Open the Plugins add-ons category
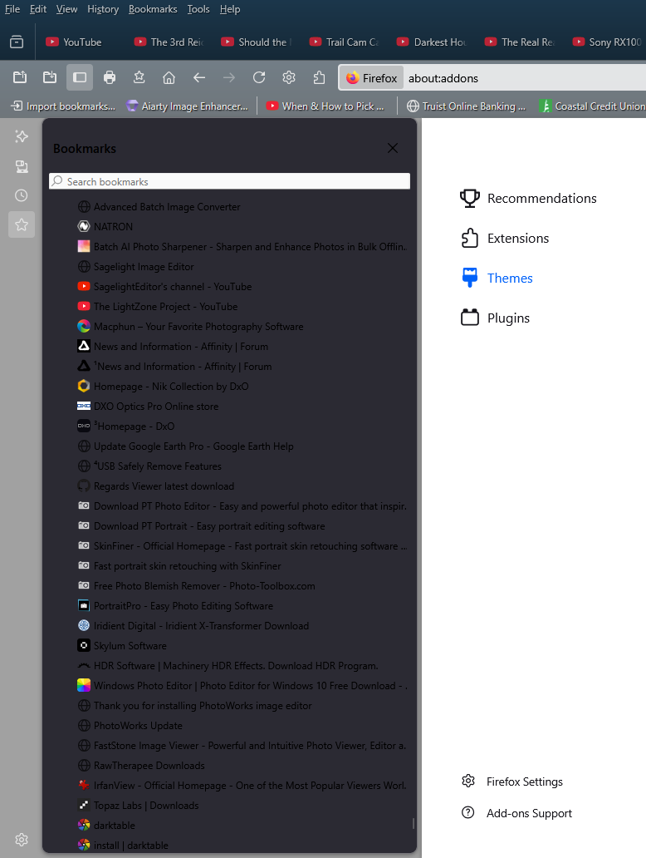Image resolution: width=646 pixels, height=858 pixels. click(x=495, y=318)
